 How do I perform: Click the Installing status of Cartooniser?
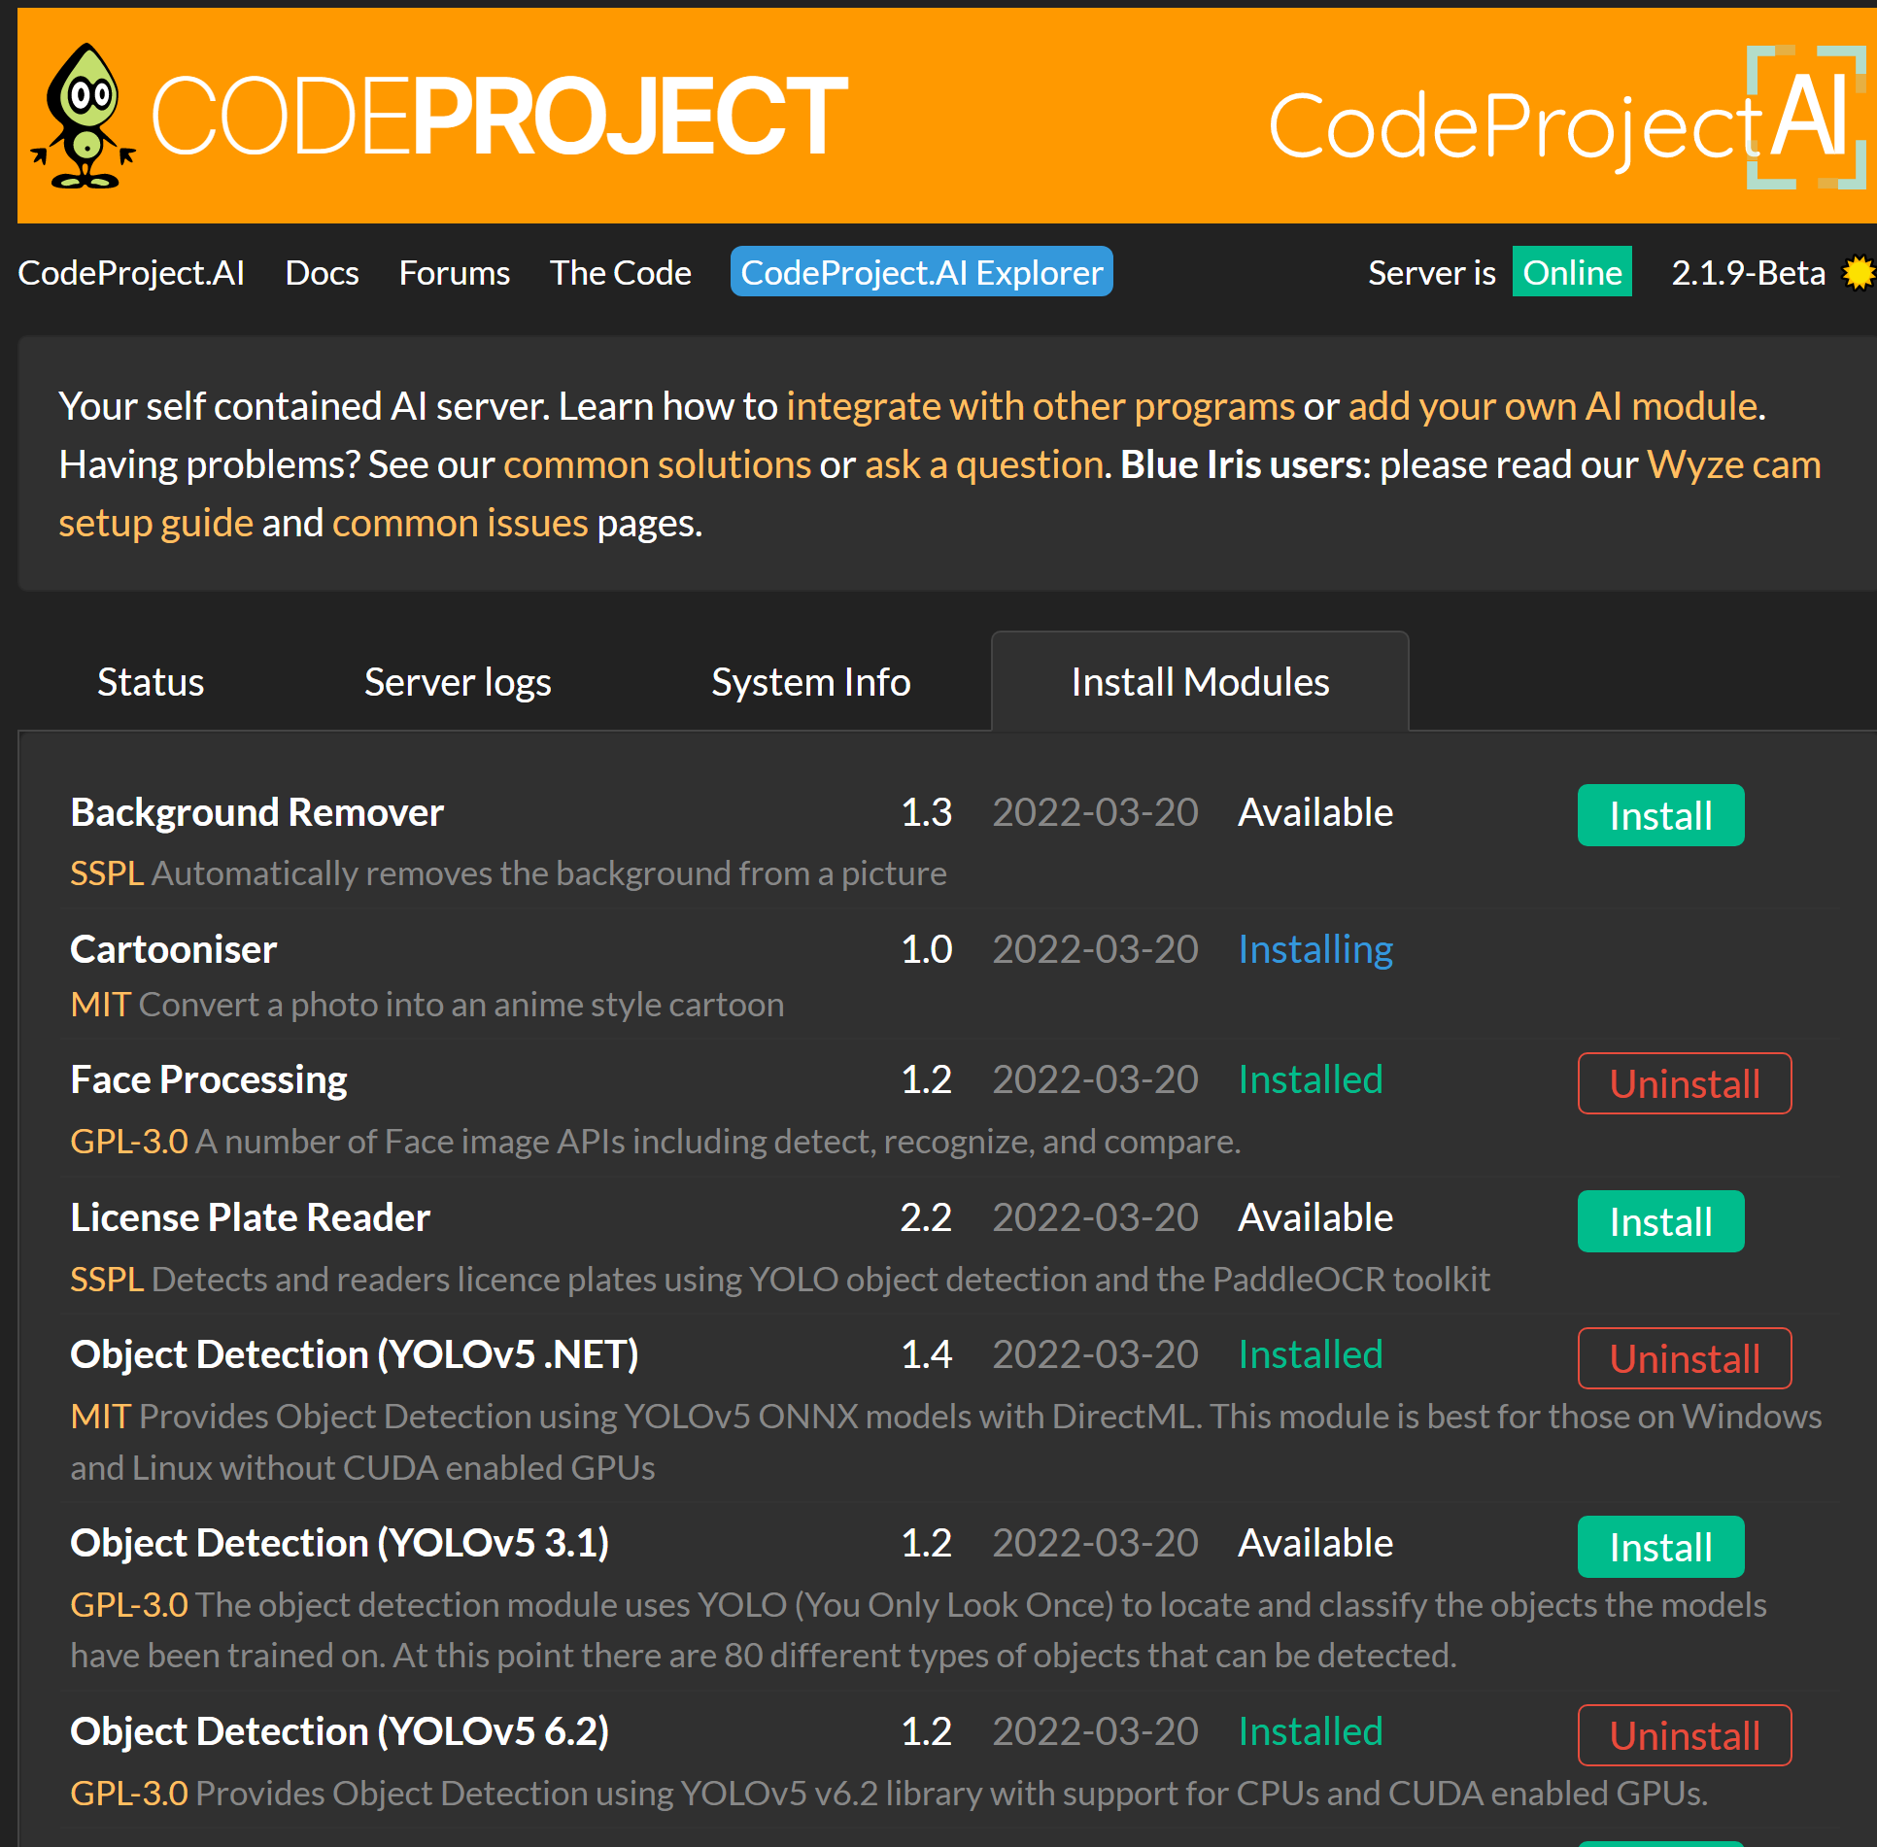[x=1315, y=949]
